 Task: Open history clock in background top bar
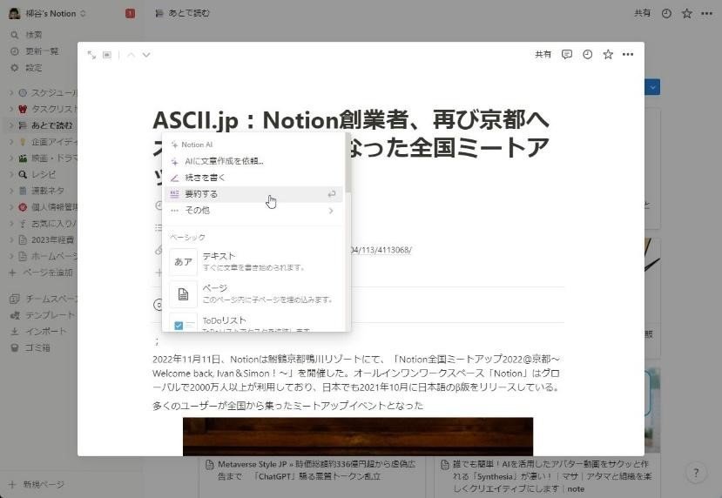[x=666, y=13]
